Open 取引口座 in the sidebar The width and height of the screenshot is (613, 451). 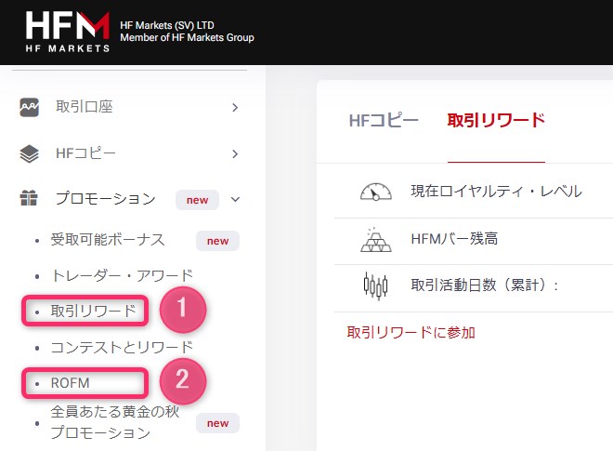click(85, 107)
